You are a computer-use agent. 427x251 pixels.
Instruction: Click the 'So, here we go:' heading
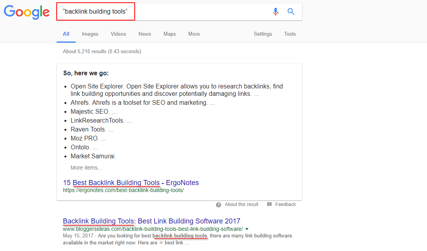point(86,73)
